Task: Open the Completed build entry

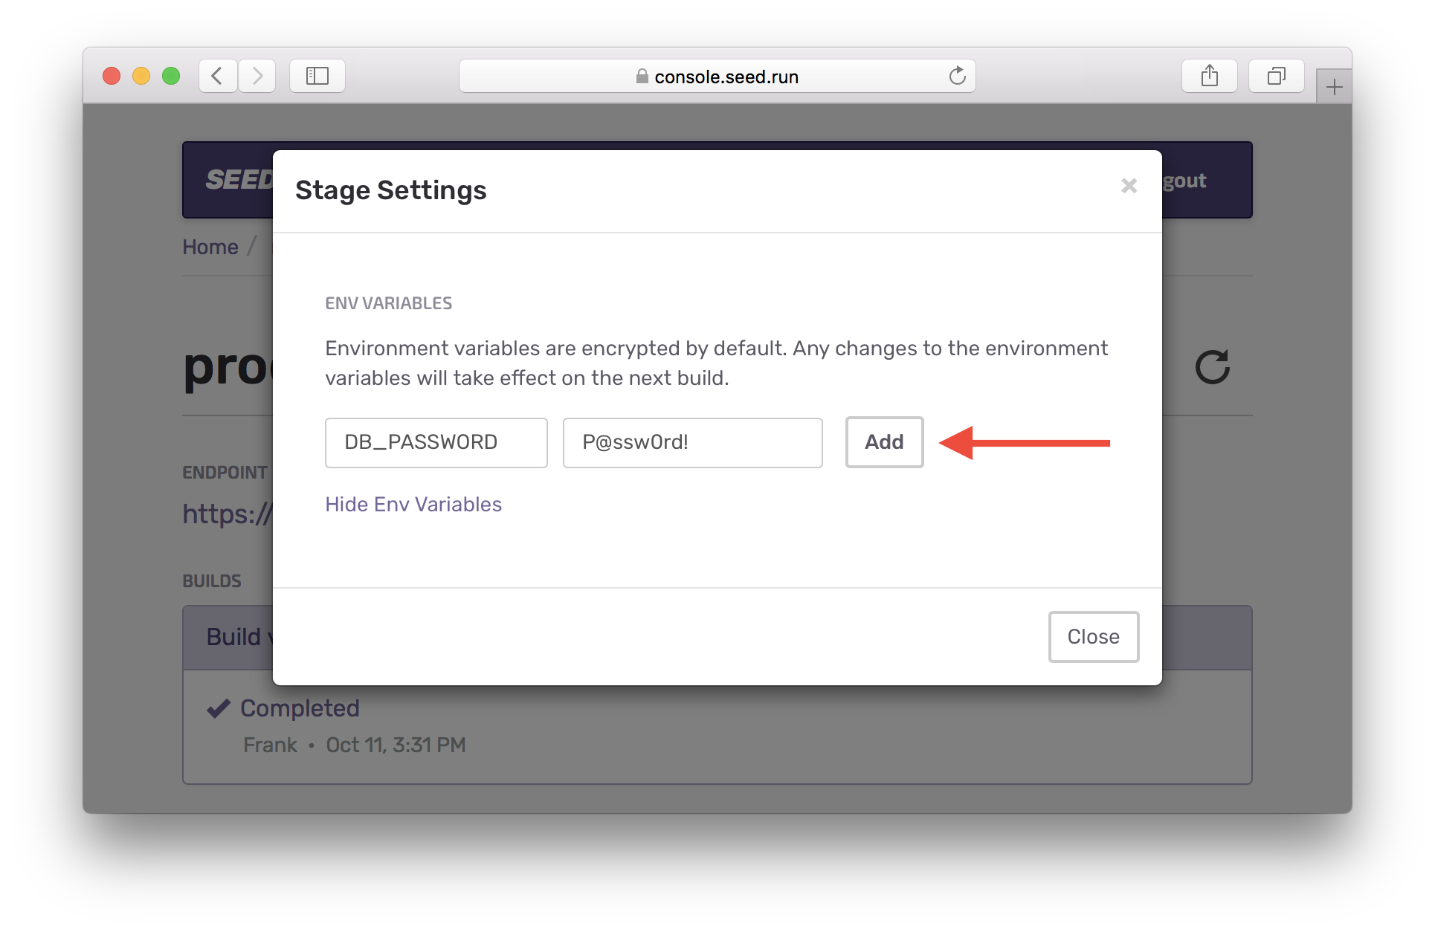Action: click(300, 708)
